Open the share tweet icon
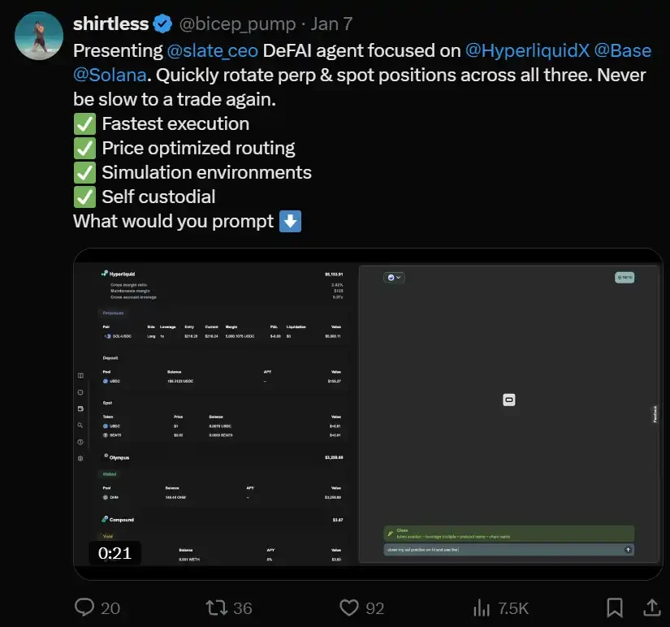 [x=651, y=608]
